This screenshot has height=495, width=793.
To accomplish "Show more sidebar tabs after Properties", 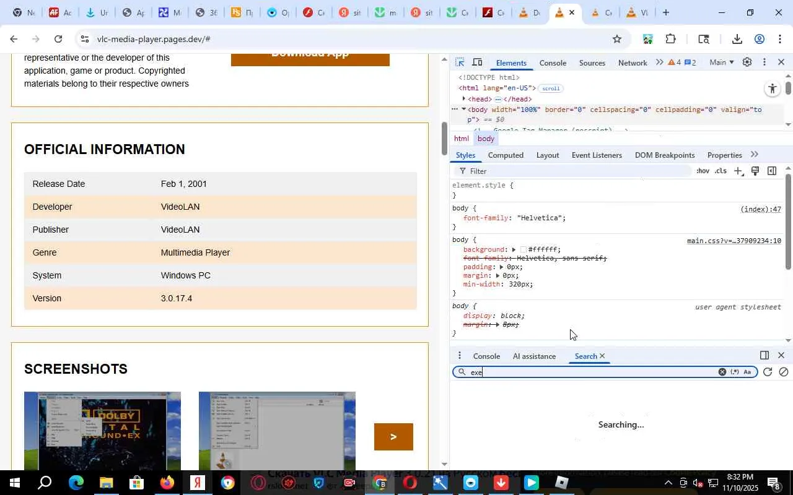I will pyautogui.click(x=755, y=155).
